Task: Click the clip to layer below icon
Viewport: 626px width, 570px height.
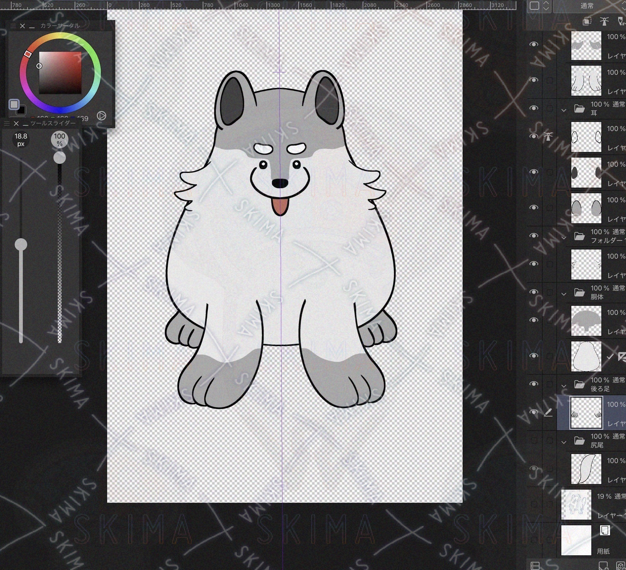Action: tap(587, 21)
